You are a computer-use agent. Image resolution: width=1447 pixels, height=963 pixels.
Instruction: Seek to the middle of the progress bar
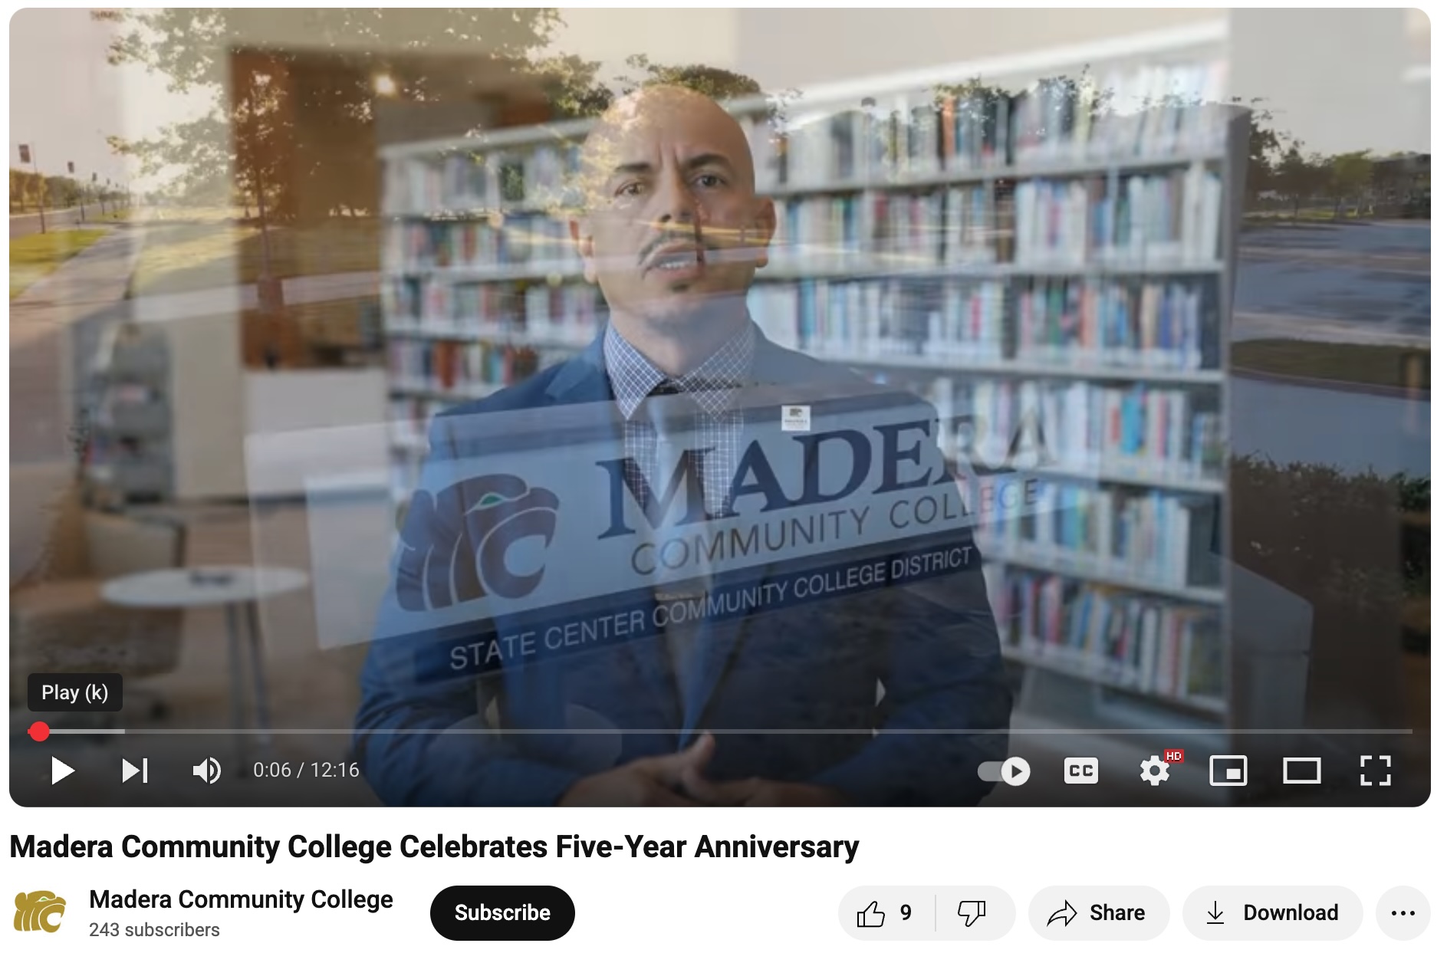[721, 731]
